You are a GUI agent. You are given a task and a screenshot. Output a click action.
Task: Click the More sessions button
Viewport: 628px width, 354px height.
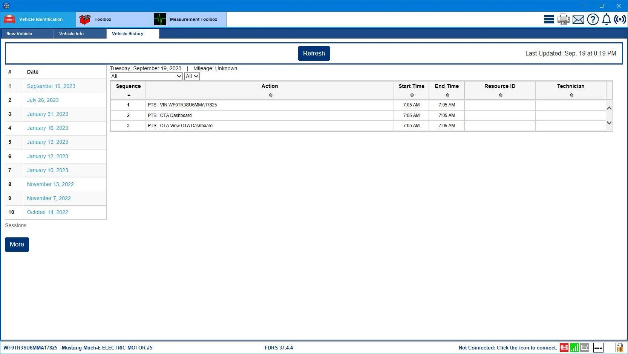17,245
